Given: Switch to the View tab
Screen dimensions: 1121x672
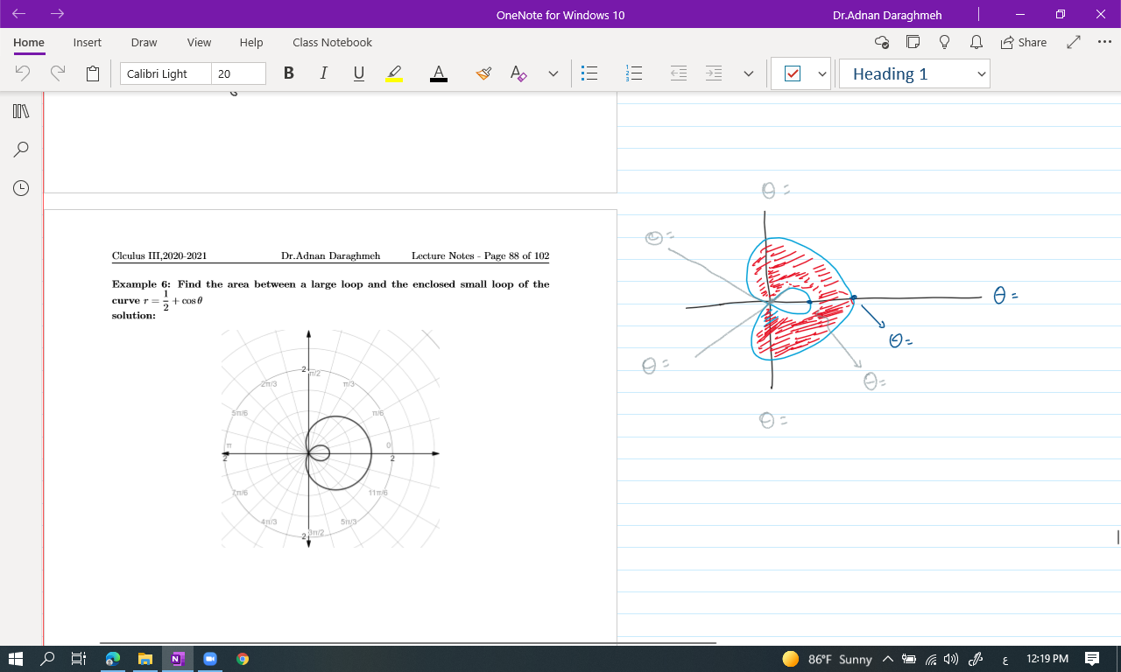Looking at the screenshot, I should click(199, 42).
